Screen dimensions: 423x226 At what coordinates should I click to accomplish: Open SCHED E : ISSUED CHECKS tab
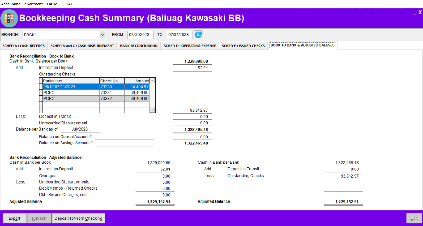tap(243, 46)
